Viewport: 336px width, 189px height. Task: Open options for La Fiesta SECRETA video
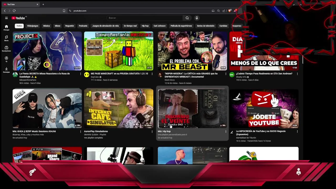[81, 74]
